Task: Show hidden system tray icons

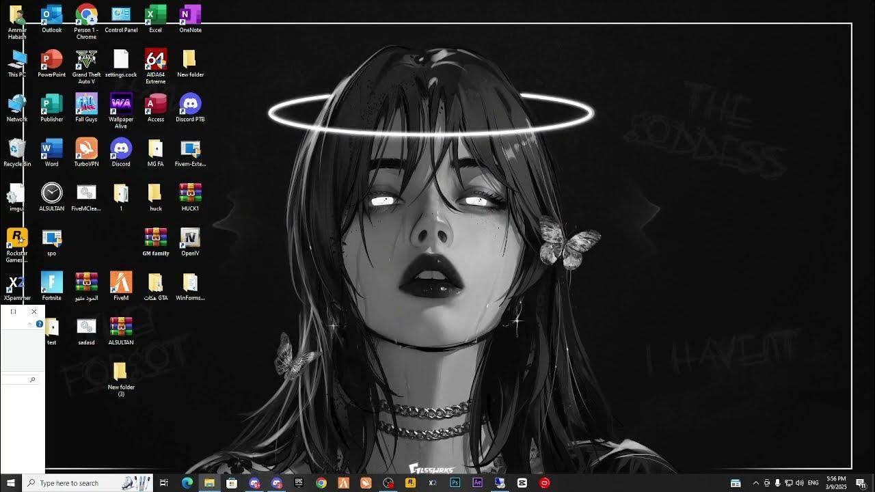Action: (x=755, y=483)
